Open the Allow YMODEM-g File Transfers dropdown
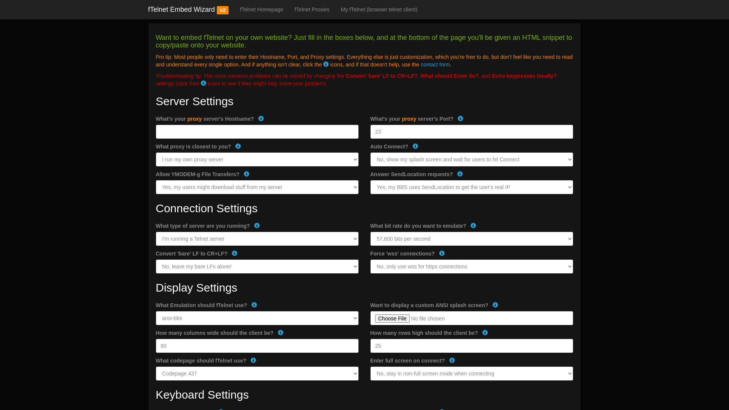The height and width of the screenshot is (410, 729). click(257, 187)
